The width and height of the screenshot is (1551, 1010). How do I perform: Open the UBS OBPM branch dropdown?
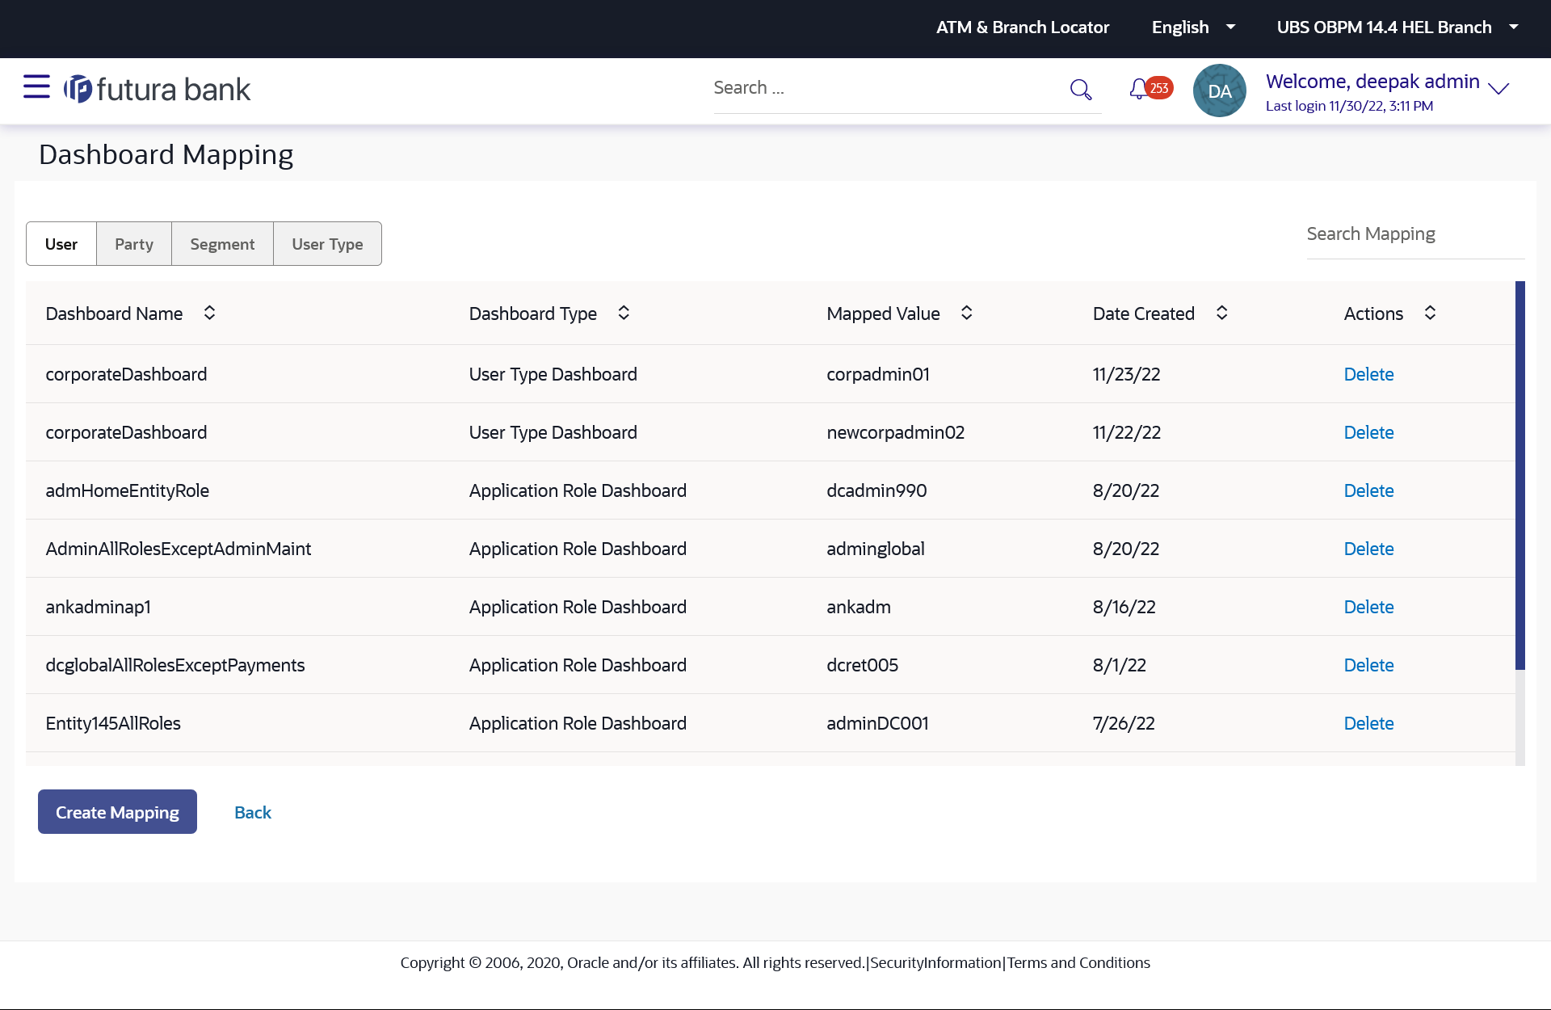pos(1397,27)
